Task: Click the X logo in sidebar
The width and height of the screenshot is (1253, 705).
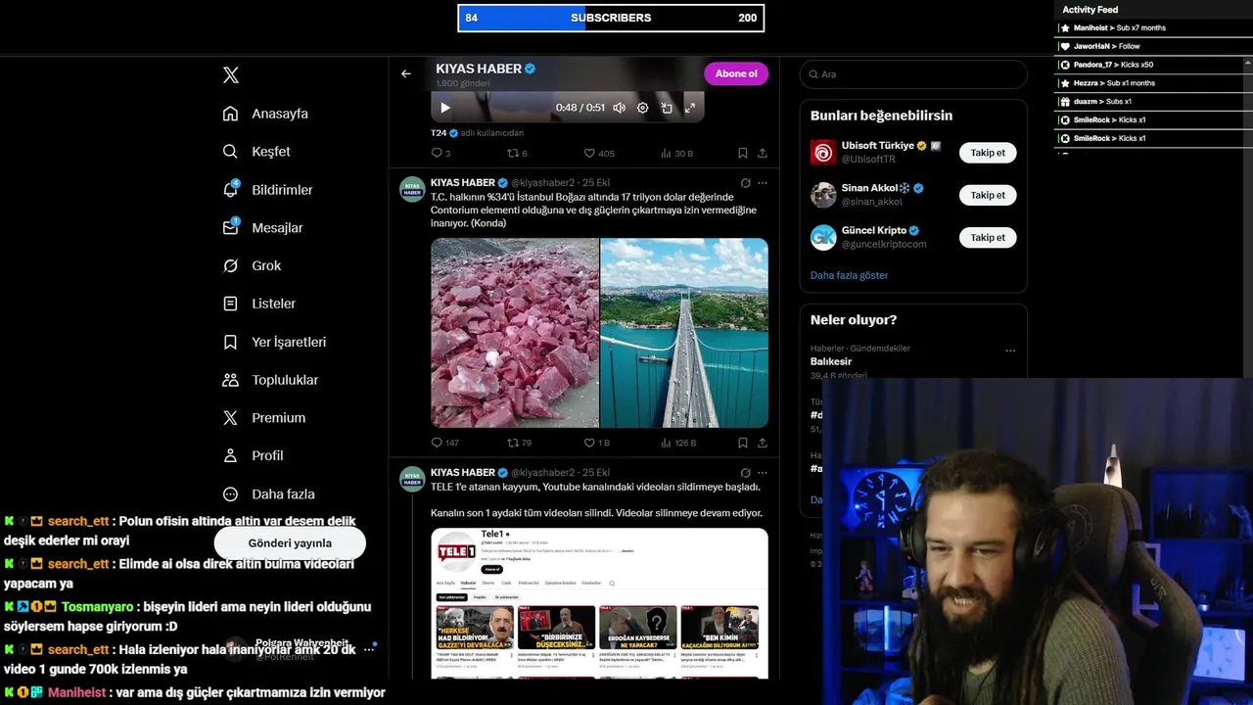Action: (x=230, y=75)
